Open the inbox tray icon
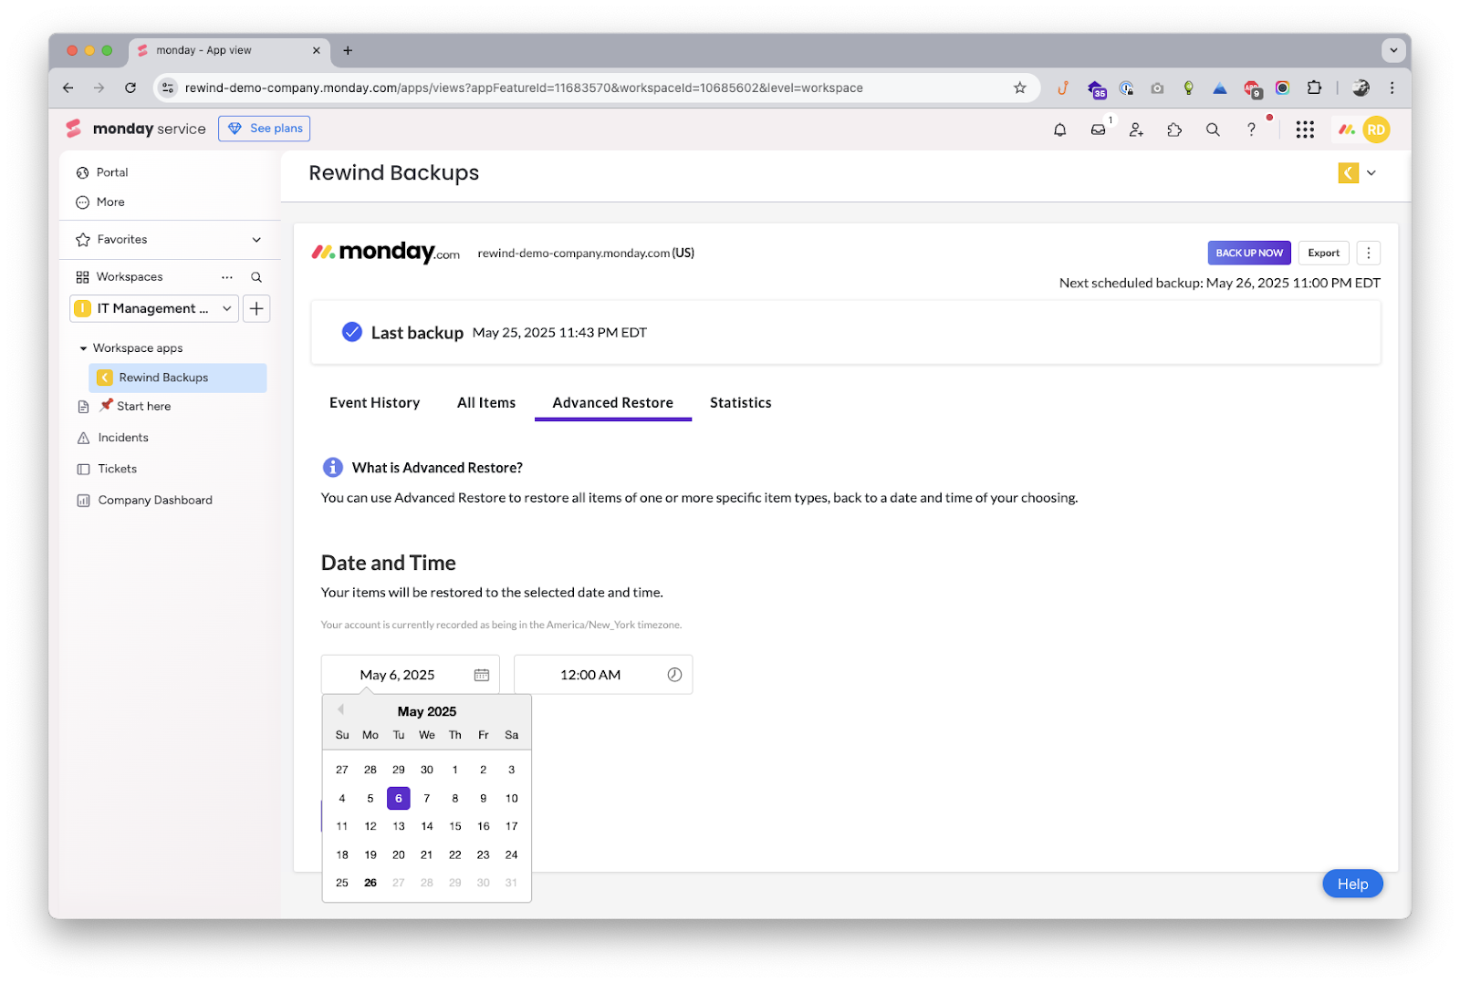The image size is (1460, 983). click(x=1098, y=129)
